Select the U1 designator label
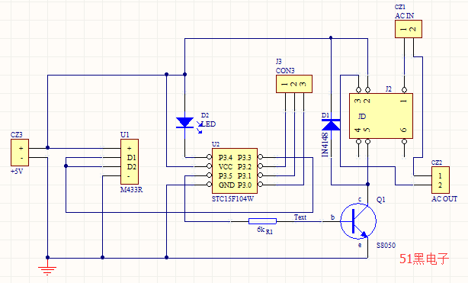This screenshot has width=468, height=283. (124, 135)
